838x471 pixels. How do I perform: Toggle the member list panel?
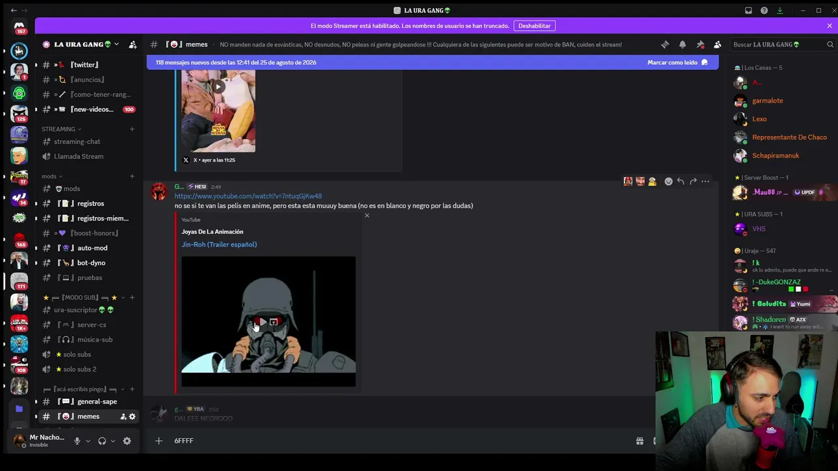(x=718, y=44)
